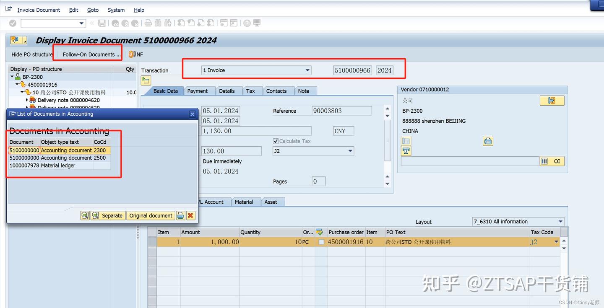Click the Reference input field containing 90003803
The width and height of the screenshot is (604, 308).
(342, 111)
